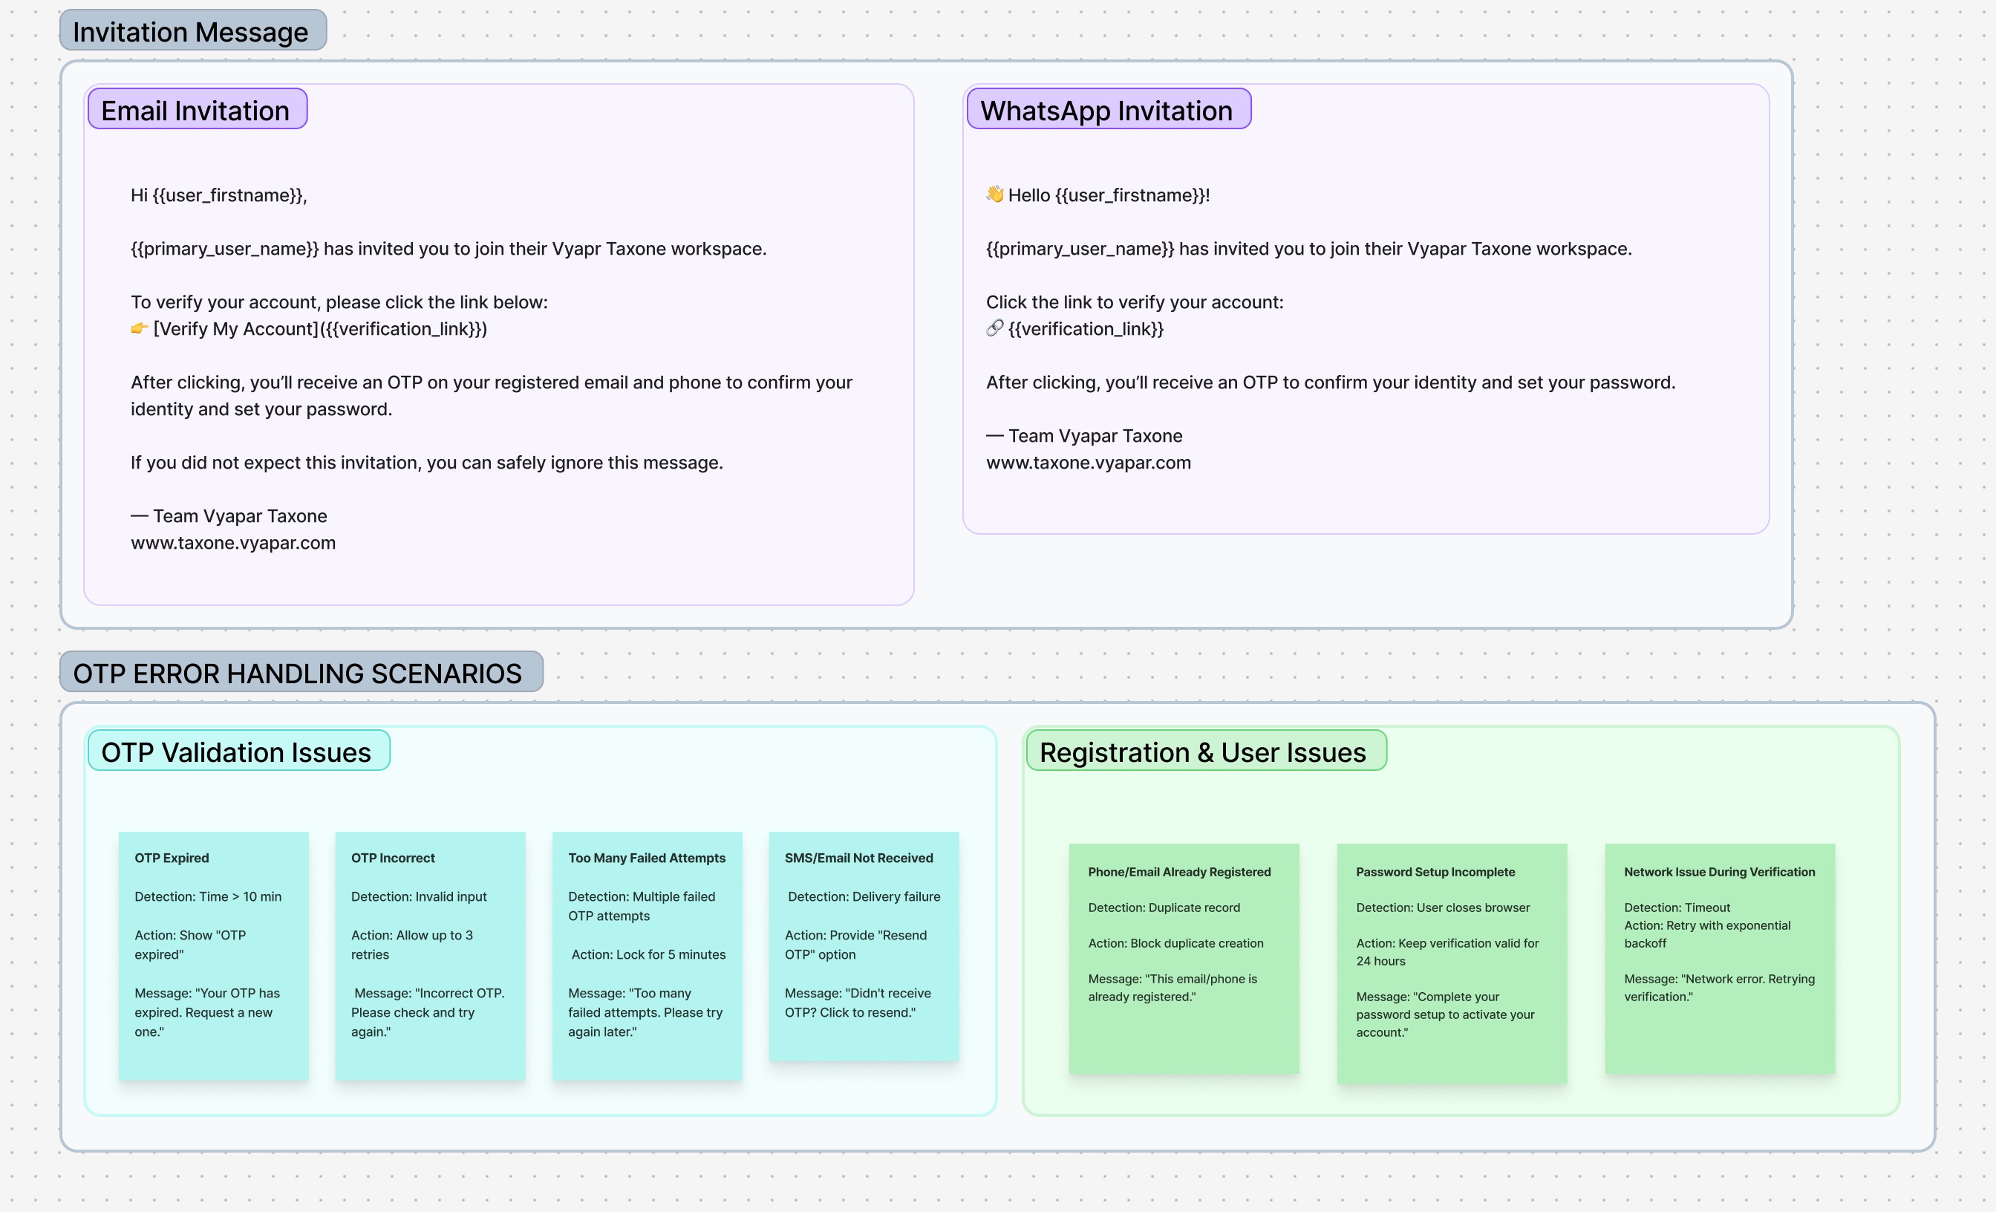Click the WhatsApp Invitation section title
The height and width of the screenshot is (1212, 1996).
click(x=1107, y=109)
